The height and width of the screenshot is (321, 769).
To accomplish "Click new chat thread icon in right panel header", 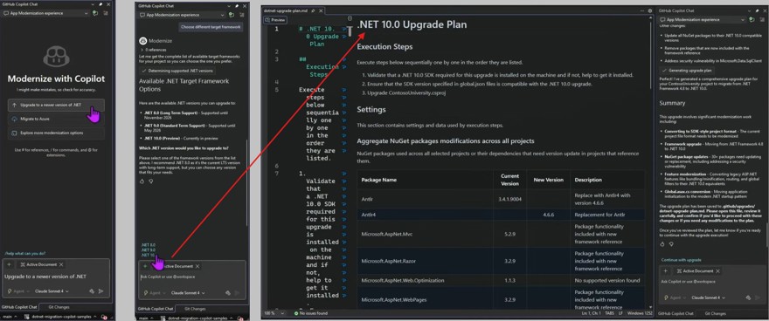I will coord(752,19).
